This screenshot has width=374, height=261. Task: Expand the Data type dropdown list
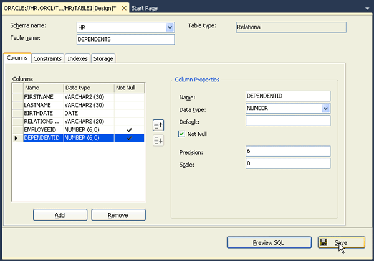(326, 108)
